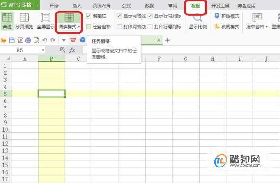This screenshot has width=280, height=183.
Task: Open the 开始 (Home) tab
Action: pos(54,6)
